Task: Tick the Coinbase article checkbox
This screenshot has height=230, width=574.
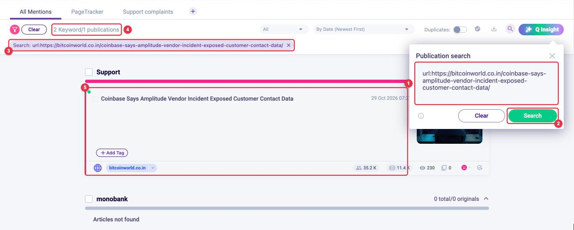Action: (95, 99)
